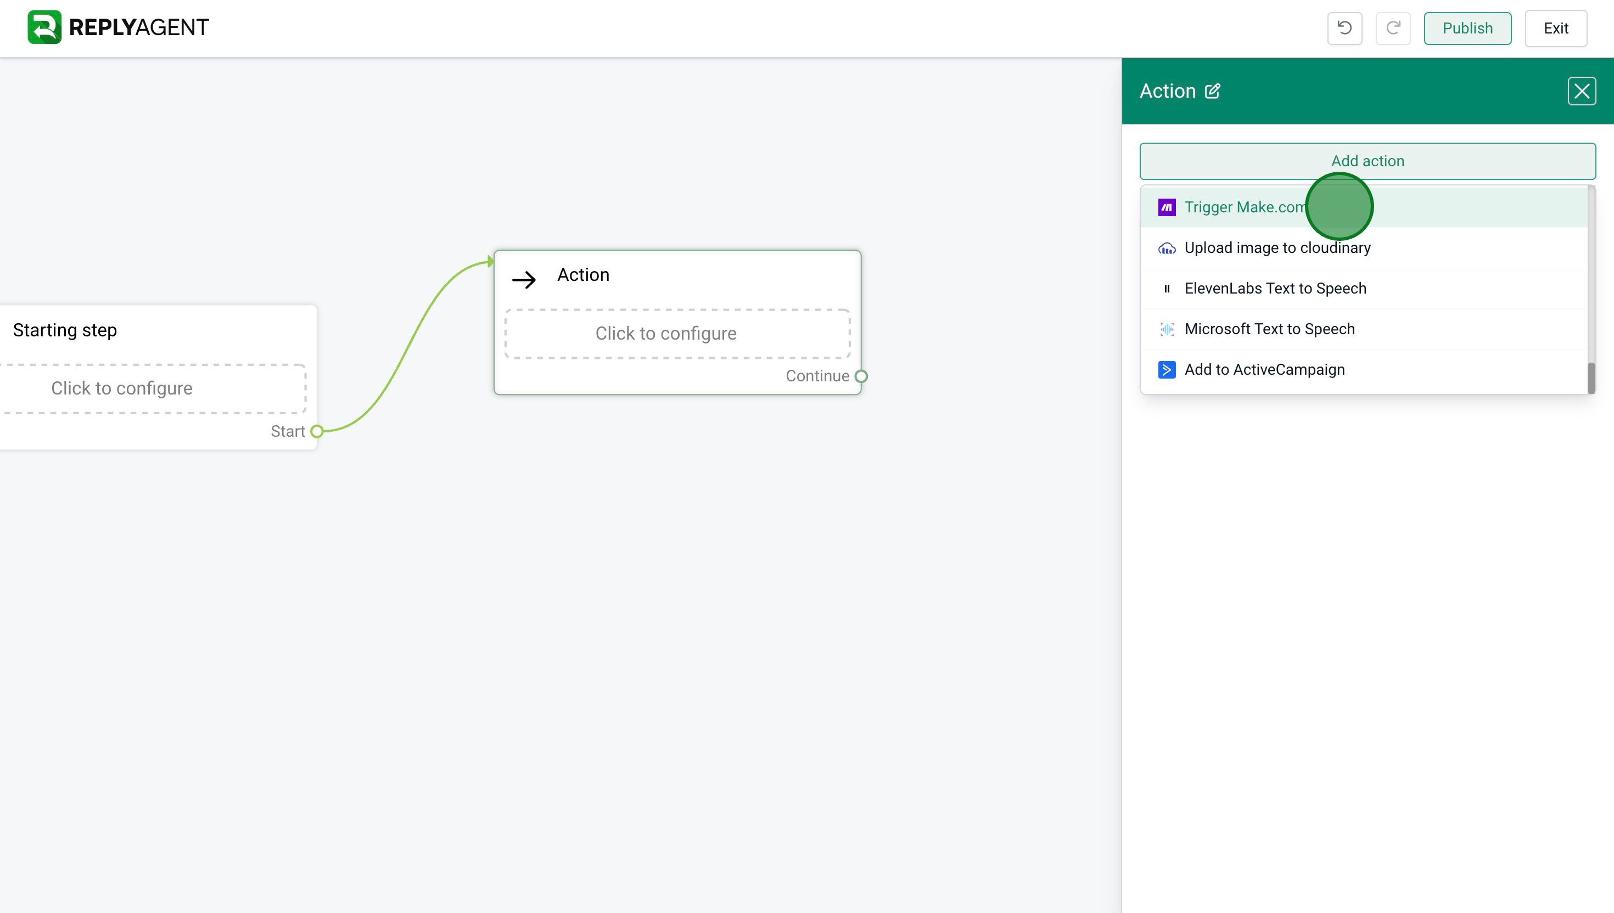The width and height of the screenshot is (1614, 913).
Task: Configure the Starting step placeholder
Action: [153, 389]
